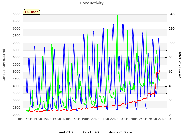Click the 9000 tick on conductivity axis

[17, 14]
